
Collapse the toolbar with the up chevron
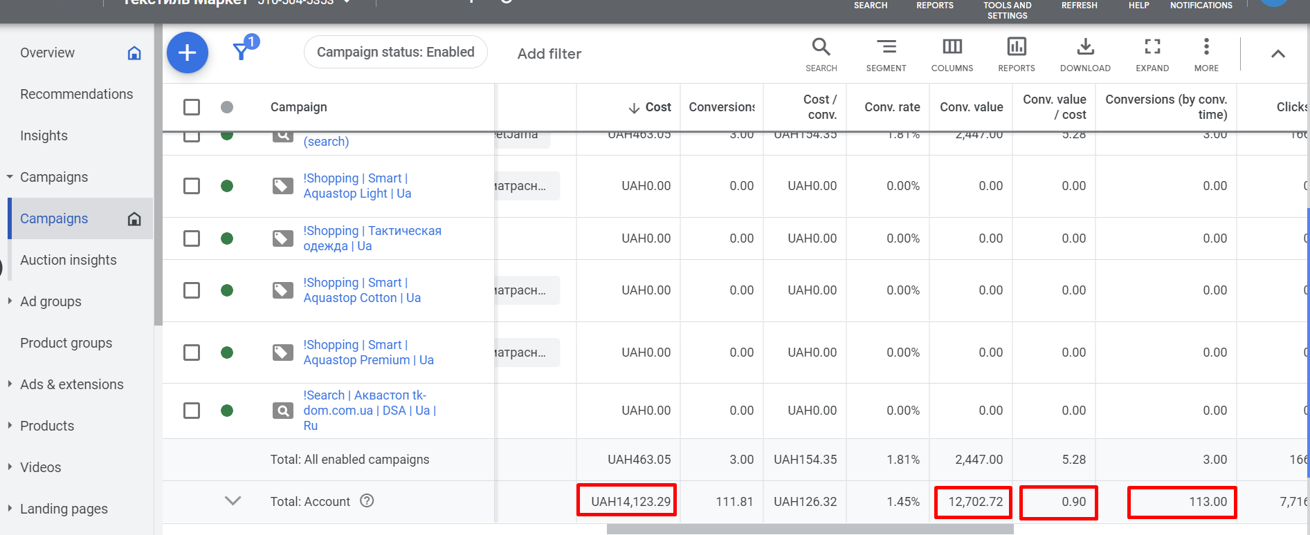tap(1277, 54)
